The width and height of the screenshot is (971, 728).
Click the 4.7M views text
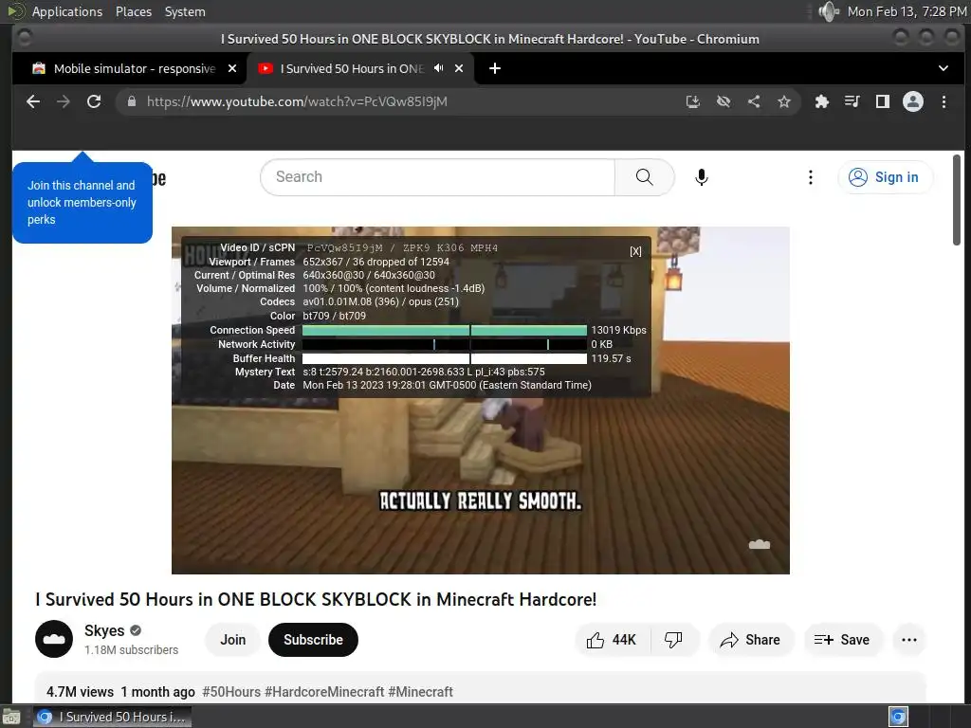coord(80,691)
